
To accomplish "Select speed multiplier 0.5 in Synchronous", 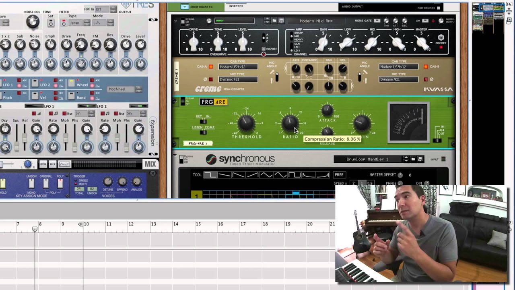I will [x=370, y=183].
